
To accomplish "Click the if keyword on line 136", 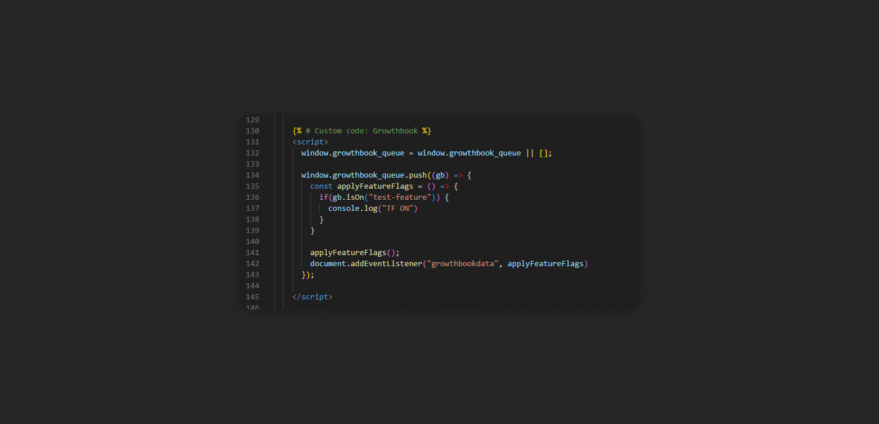I will 323,197.
